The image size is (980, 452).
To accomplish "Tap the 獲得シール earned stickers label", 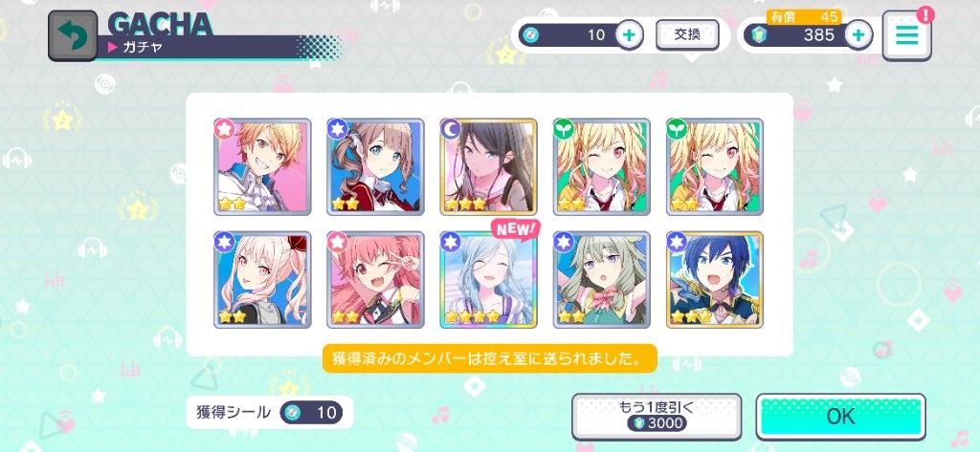I will 234,412.
